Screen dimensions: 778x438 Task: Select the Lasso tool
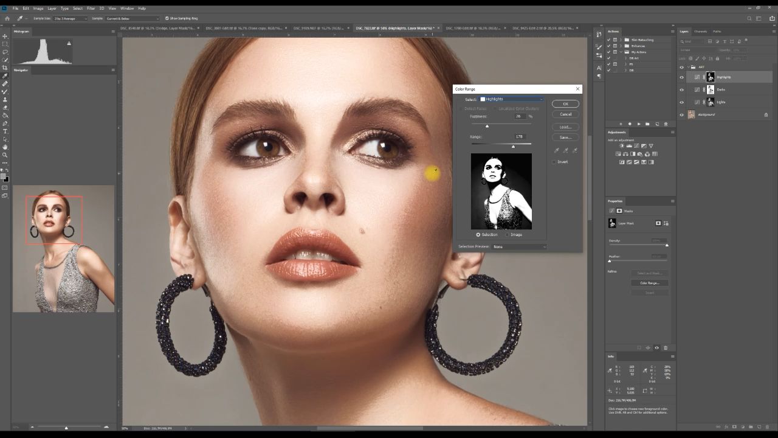(5, 52)
